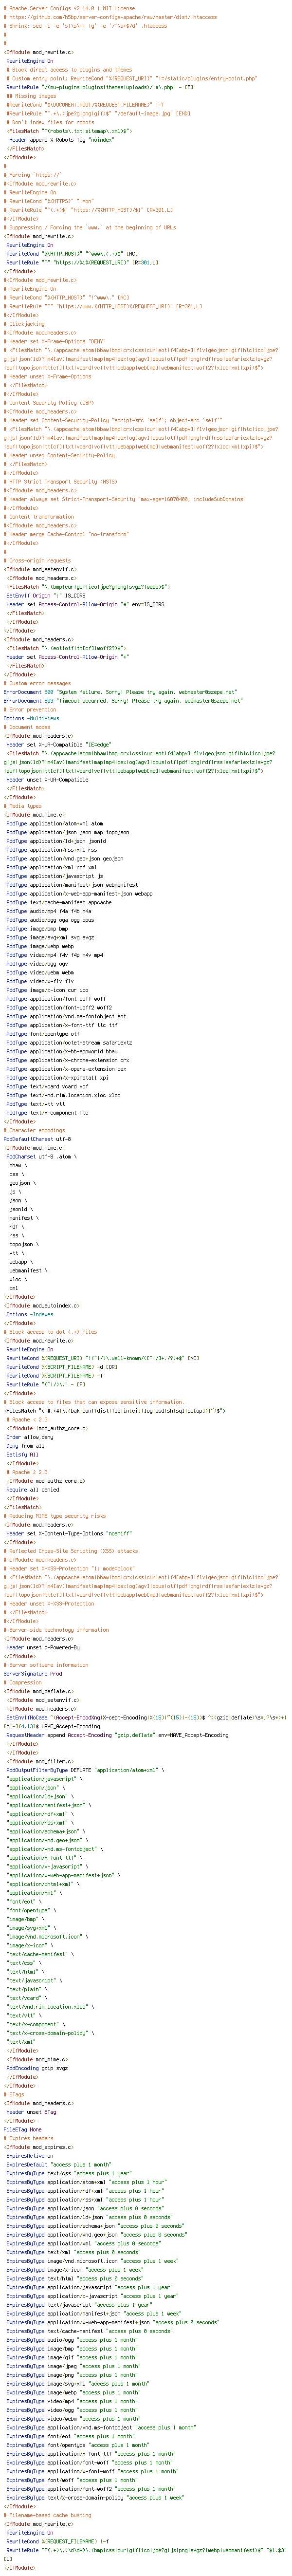The image size is (292, 2576).
Task: Click the "Deny from all" line
Action: point(27,1445)
